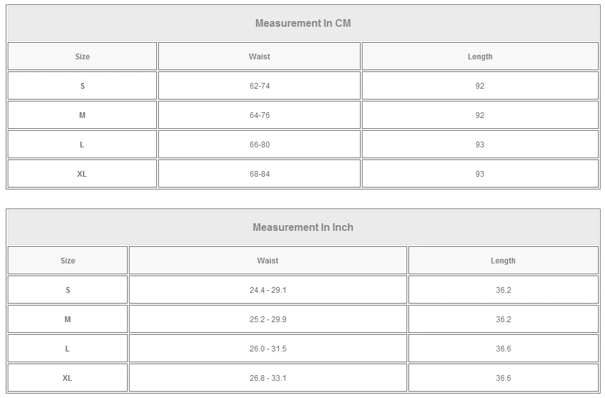This screenshot has height=398, width=605.
Task: Select the Length header in the Inch table
Action: [x=503, y=261]
